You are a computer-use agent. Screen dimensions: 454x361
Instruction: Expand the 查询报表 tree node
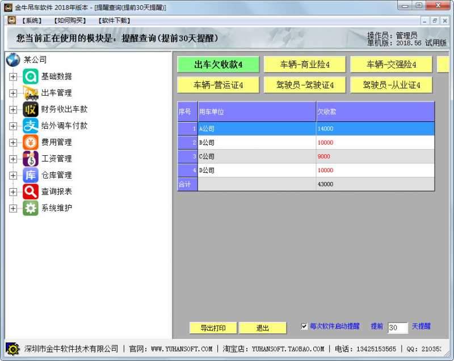click(12, 192)
